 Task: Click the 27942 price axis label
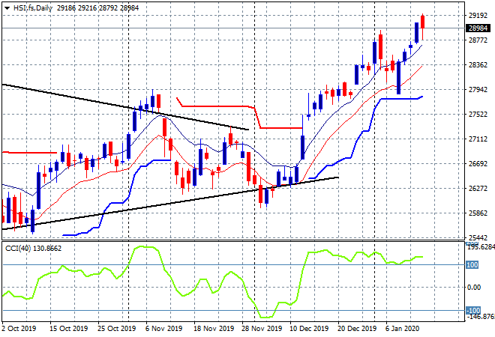click(478, 90)
